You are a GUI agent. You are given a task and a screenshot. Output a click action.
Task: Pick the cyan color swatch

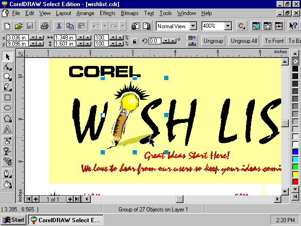click(295, 159)
